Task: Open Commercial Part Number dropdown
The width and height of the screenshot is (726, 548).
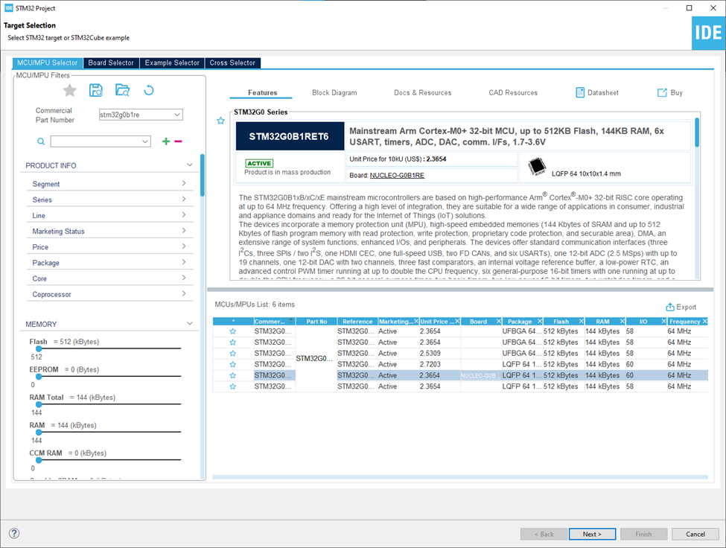Action: [x=177, y=115]
